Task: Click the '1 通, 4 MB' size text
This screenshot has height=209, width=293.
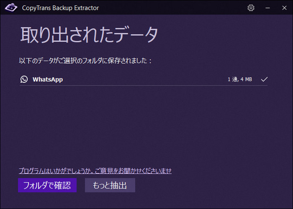Action: (x=240, y=79)
